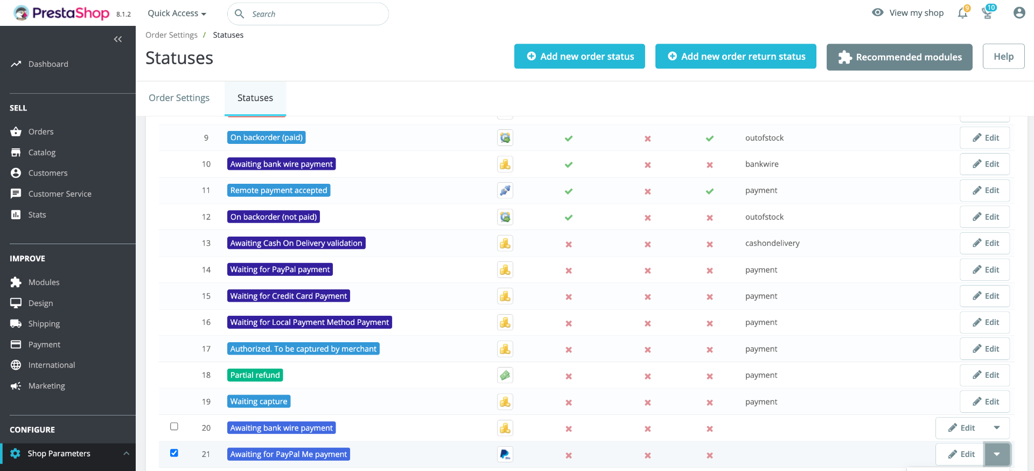Switch to the Order Settings tab

click(x=179, y=98)
